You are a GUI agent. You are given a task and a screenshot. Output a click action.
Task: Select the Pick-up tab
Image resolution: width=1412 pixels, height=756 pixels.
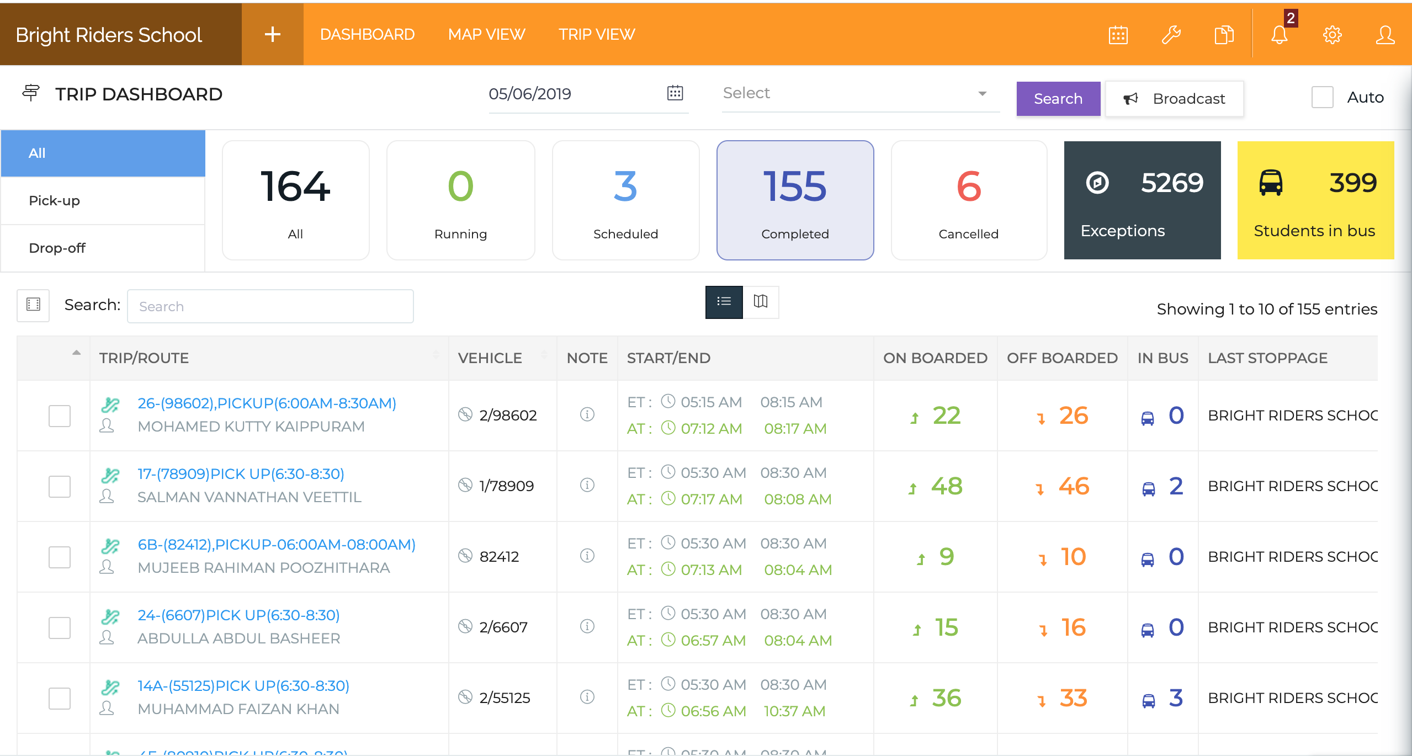pos(103,200)
